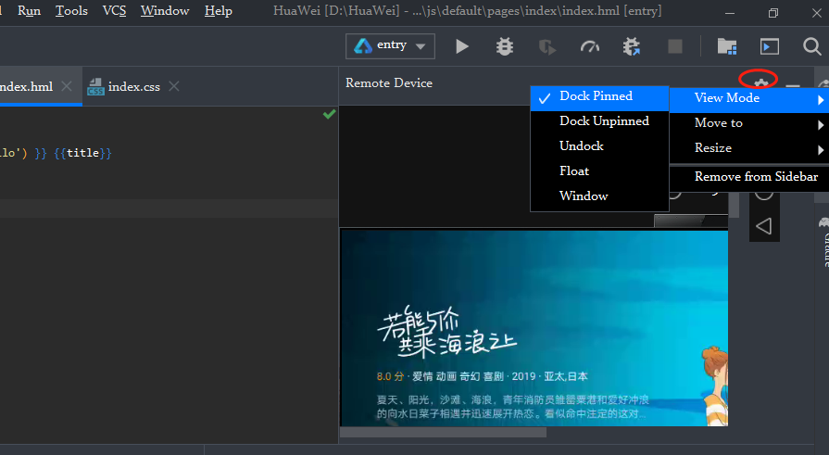Image resolution: width=829 pixels, height=455 pixels.
Task: Tap the device back triangle button
Action: [x=764, y=226]
